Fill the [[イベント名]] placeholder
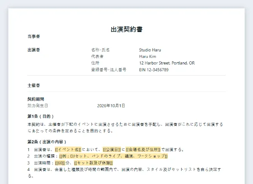This screenshot has height=184, width=253. 68,150
